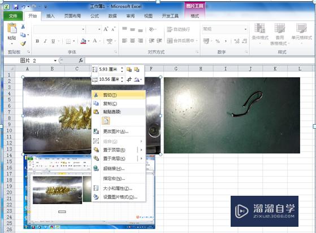
Task: Toggle Underline formatting
Action: [x=53, y=41]
